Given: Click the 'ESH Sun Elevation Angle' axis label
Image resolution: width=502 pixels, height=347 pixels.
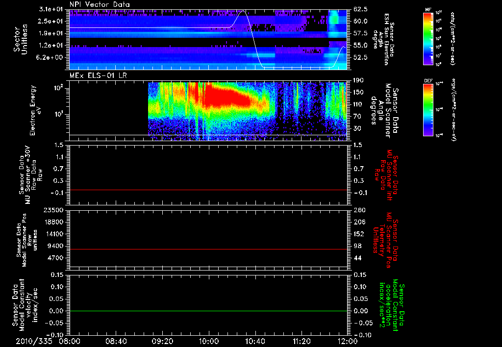Looking at the screenshot, I should (x=384, y=39).
